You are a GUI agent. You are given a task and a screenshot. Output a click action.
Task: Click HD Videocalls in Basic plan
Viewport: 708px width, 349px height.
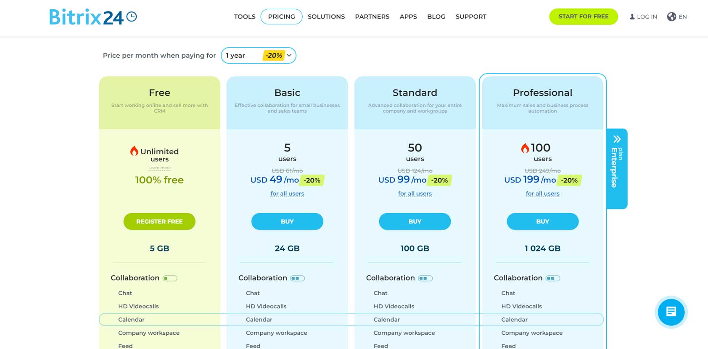[x=266, y=307]
